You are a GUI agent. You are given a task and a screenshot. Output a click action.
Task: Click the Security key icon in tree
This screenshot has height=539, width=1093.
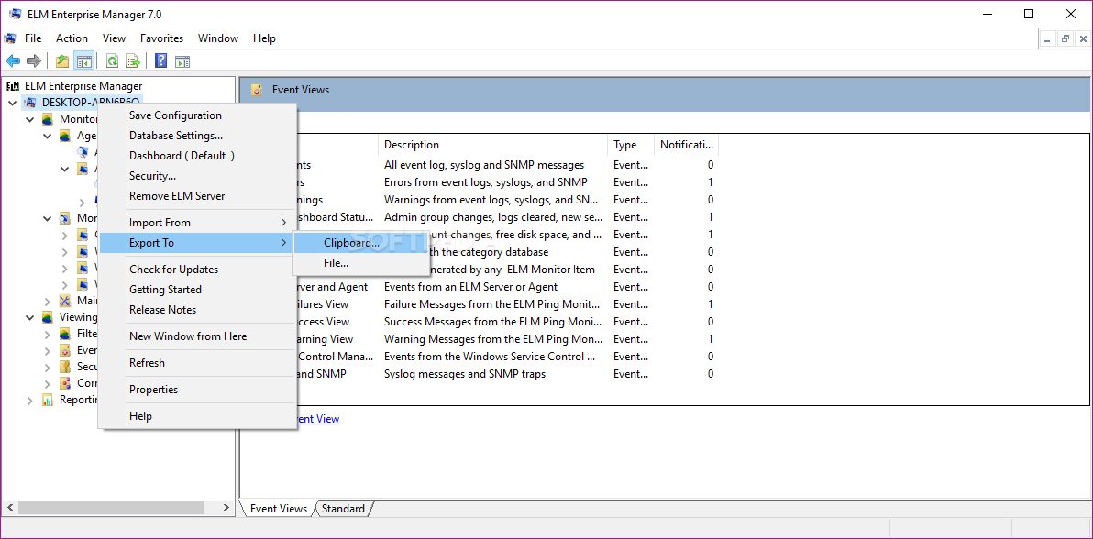tap(65, 366)
